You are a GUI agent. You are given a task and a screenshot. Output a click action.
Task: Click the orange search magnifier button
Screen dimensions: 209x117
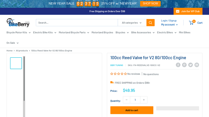coord(150,23)
